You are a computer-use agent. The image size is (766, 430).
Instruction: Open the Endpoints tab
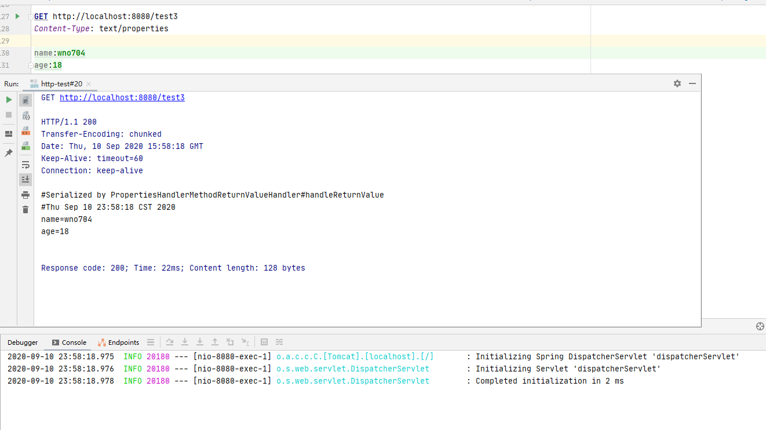(119, 342)
